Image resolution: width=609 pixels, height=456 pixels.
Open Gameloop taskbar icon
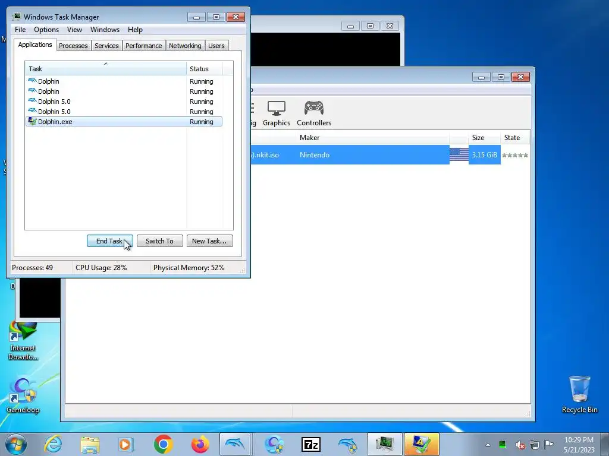pos(274,444)
